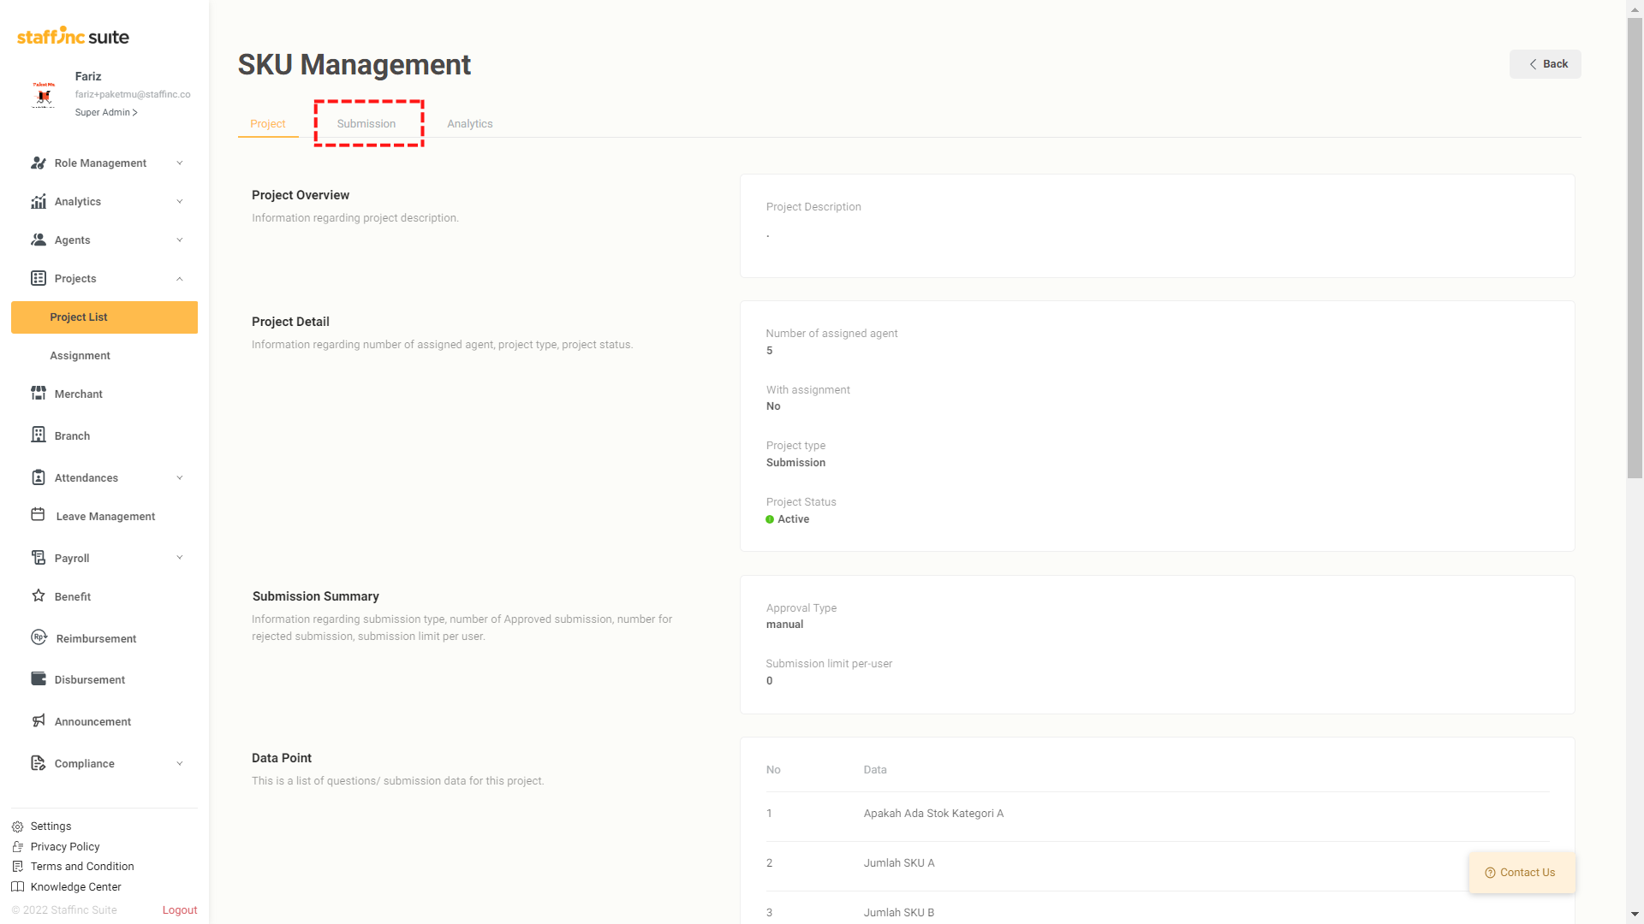Select Assignment under Projects
Screen dimensions: 1644x924
[80, 355]
